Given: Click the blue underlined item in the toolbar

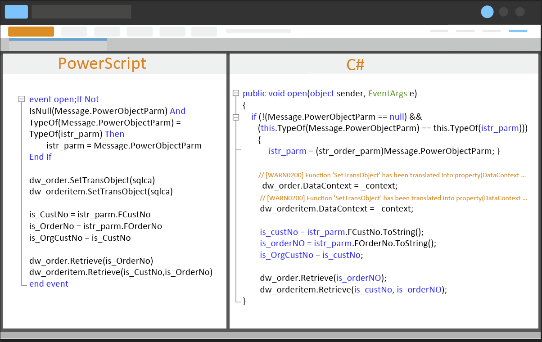Looking at the screenshot, I should [518, 31].
